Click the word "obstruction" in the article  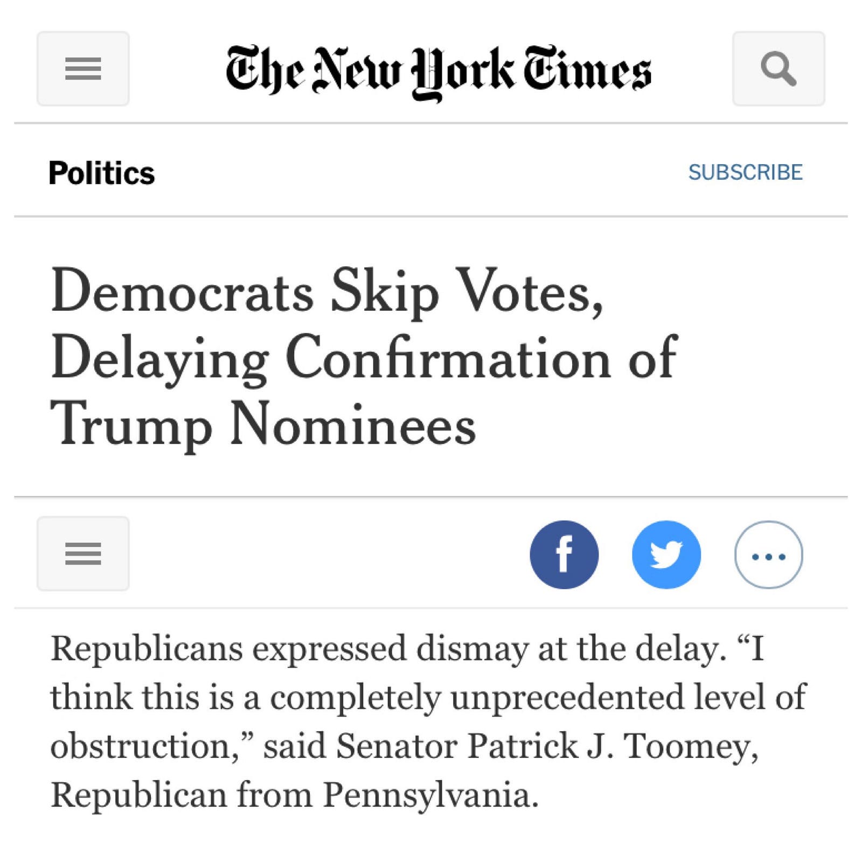[141, 746]
